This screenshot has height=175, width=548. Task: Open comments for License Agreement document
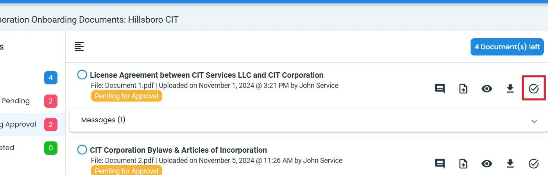[x=440, y=89]
